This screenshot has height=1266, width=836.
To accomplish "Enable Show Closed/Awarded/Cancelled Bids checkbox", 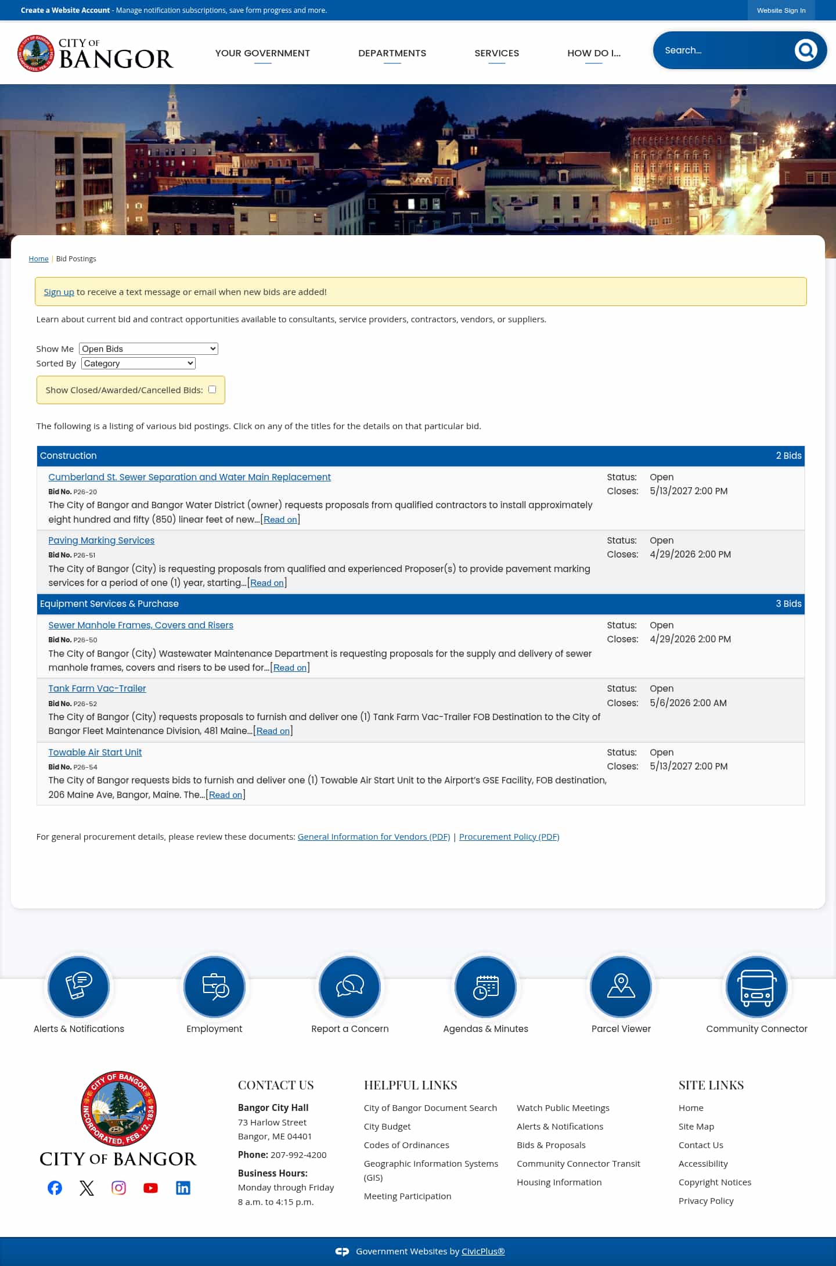I will (212, 390).
